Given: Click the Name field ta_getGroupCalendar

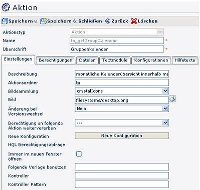Looking at the screenshot, I should [117, 40].
